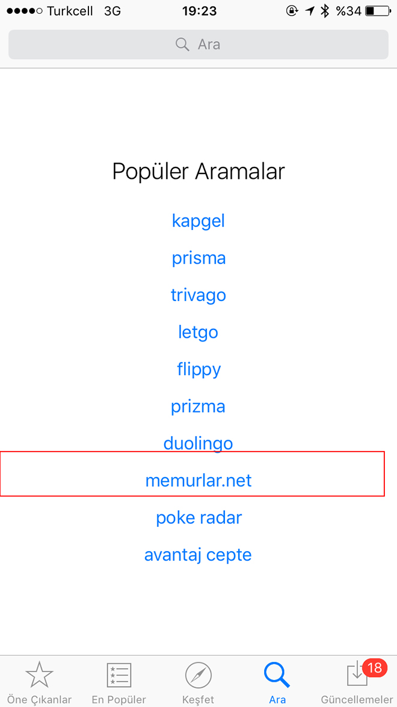Screen dimensions: 397x707
Task: Open the Öne Çıkanlar star icon
Action: (x=40, y=674)
